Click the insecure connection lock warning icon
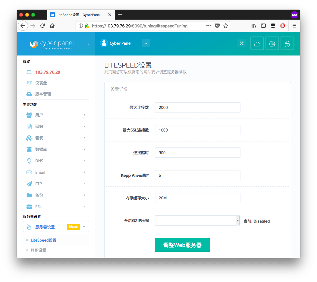 coord(87,26)
